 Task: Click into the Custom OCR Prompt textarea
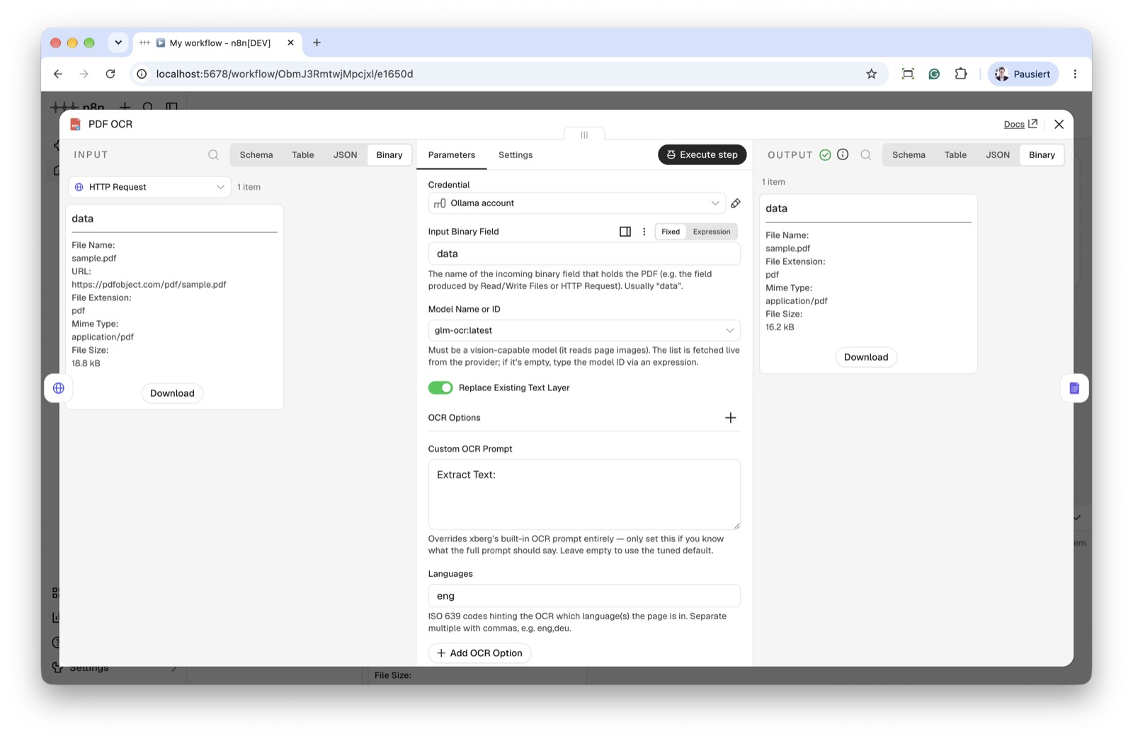click(x=584, y=495)
